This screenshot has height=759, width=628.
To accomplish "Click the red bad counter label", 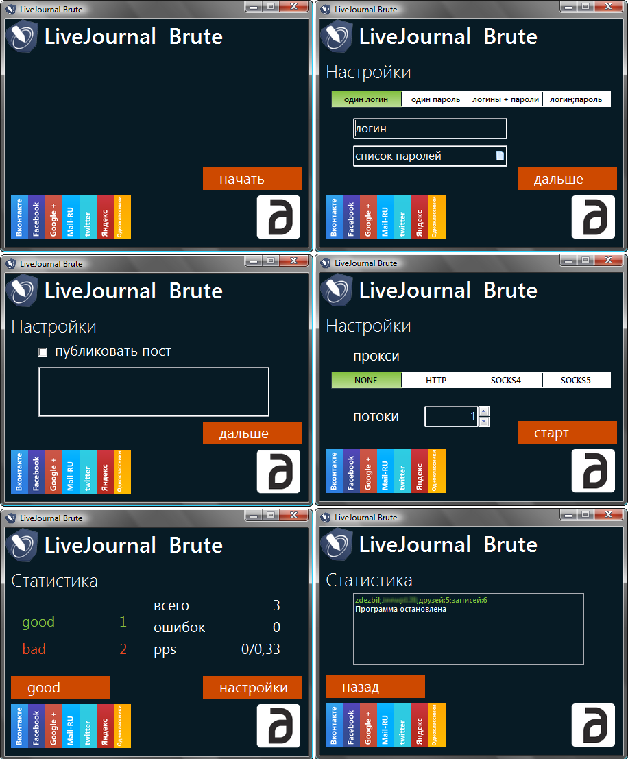I will [x=34, y=649].
